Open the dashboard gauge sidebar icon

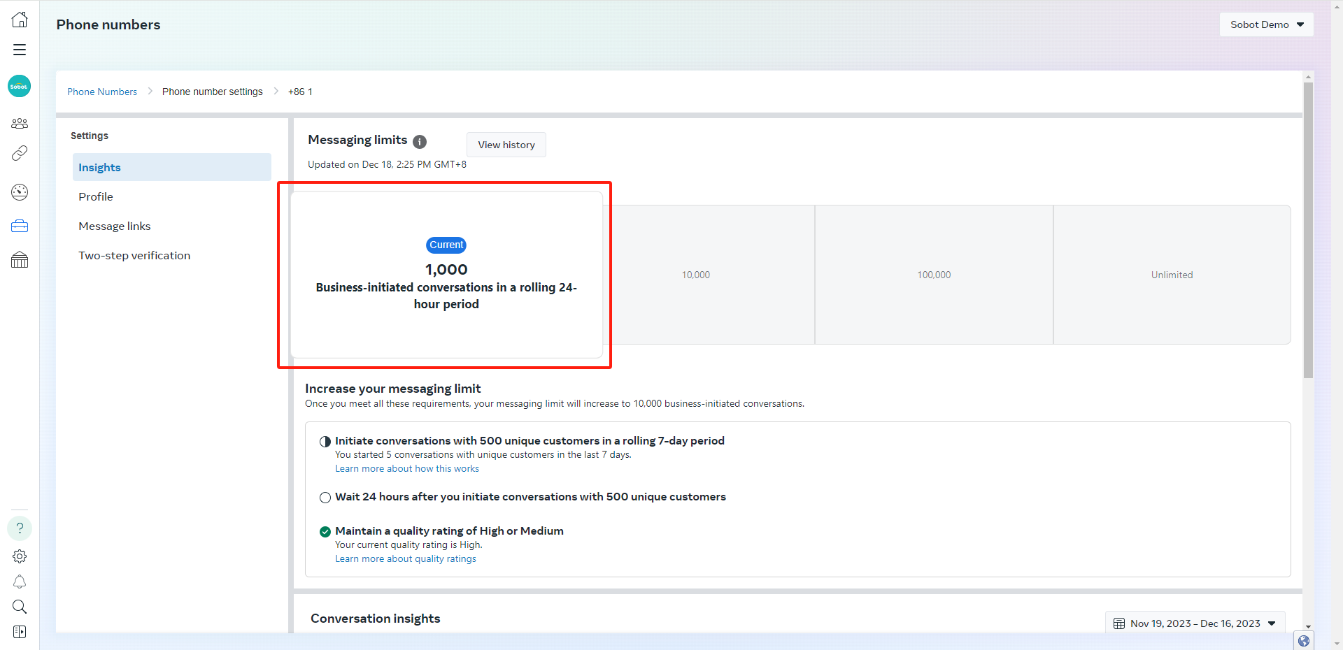[20, 192]
